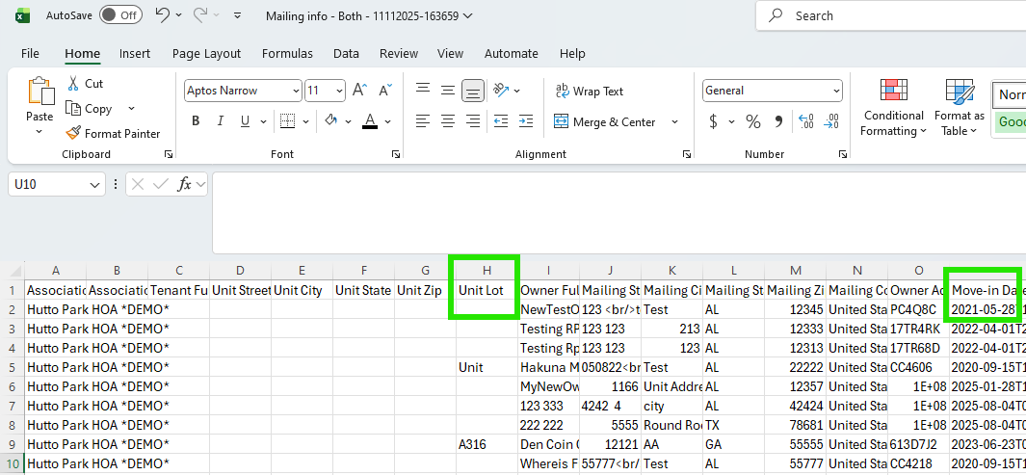Toggle the AutoSave switch
The height and width of the screenshot is (475, 1026).
click(x=119, y=15)
